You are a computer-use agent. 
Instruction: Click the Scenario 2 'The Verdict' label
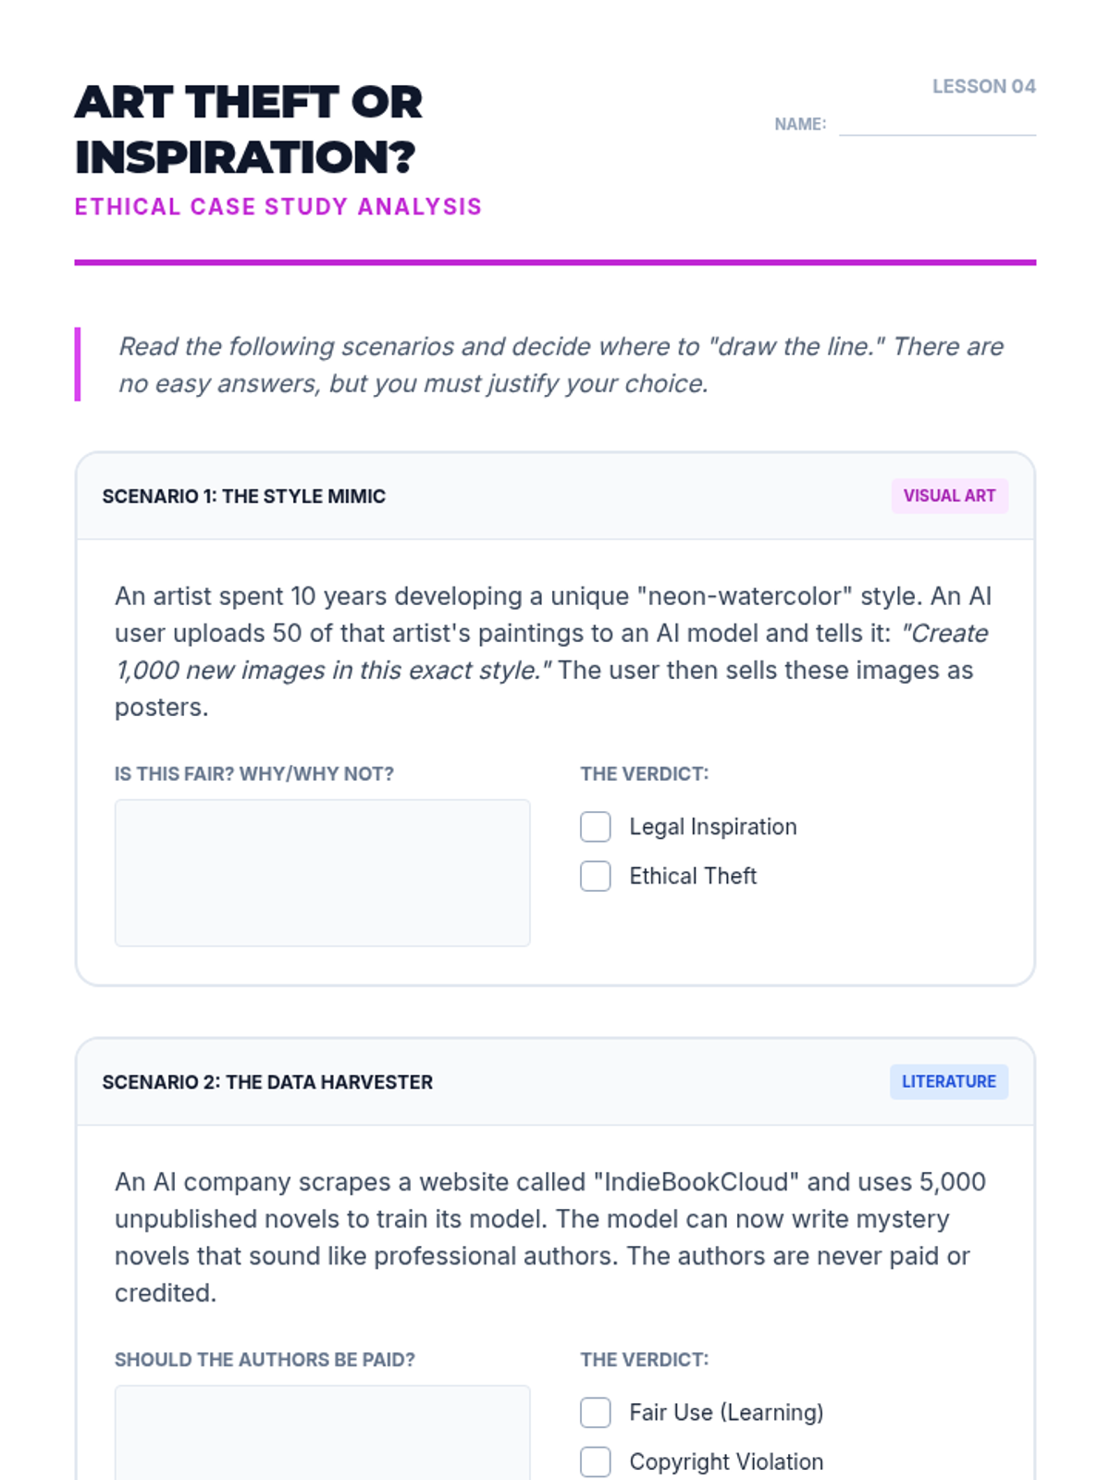pos(644,1360)
